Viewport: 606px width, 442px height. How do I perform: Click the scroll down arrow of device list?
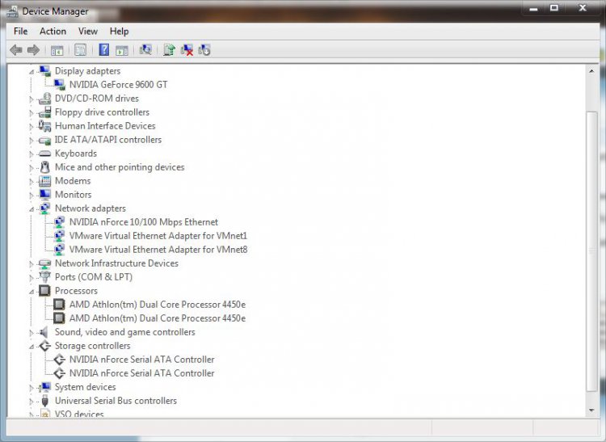click(x=591, y=410)
